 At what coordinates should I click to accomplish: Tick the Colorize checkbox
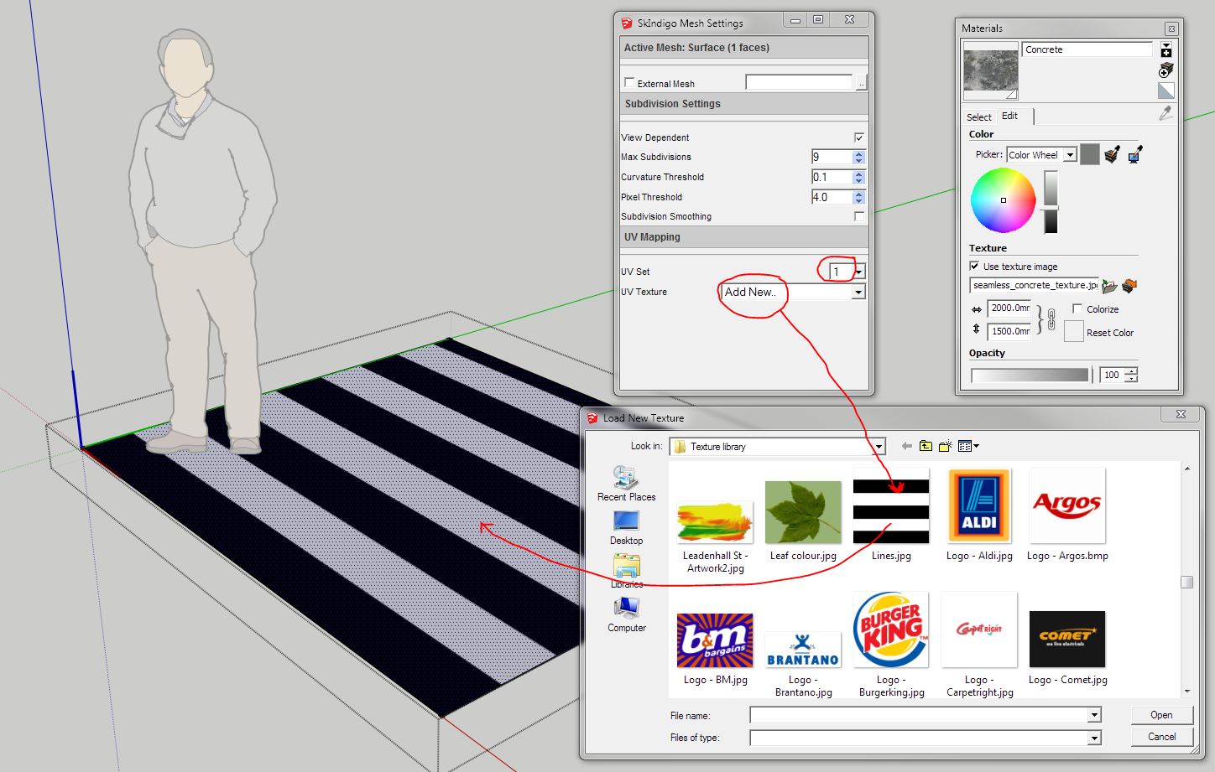click(1077, 308)
